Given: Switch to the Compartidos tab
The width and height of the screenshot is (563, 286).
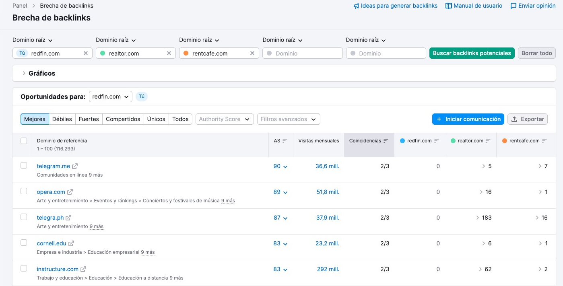Looking at the screenshot, I should point(123,119).
